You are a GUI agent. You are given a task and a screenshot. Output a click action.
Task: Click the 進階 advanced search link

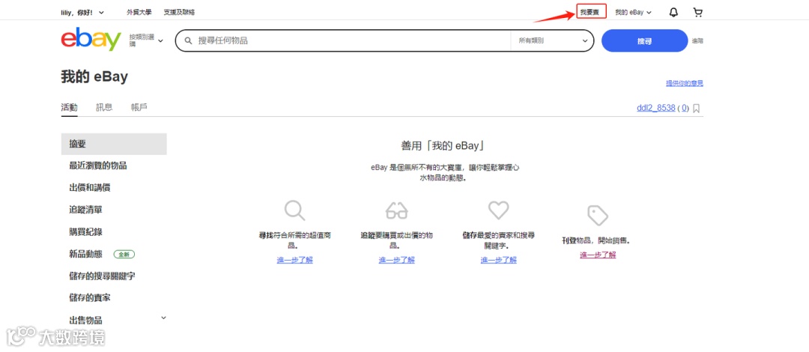click(x=697, y=40)
